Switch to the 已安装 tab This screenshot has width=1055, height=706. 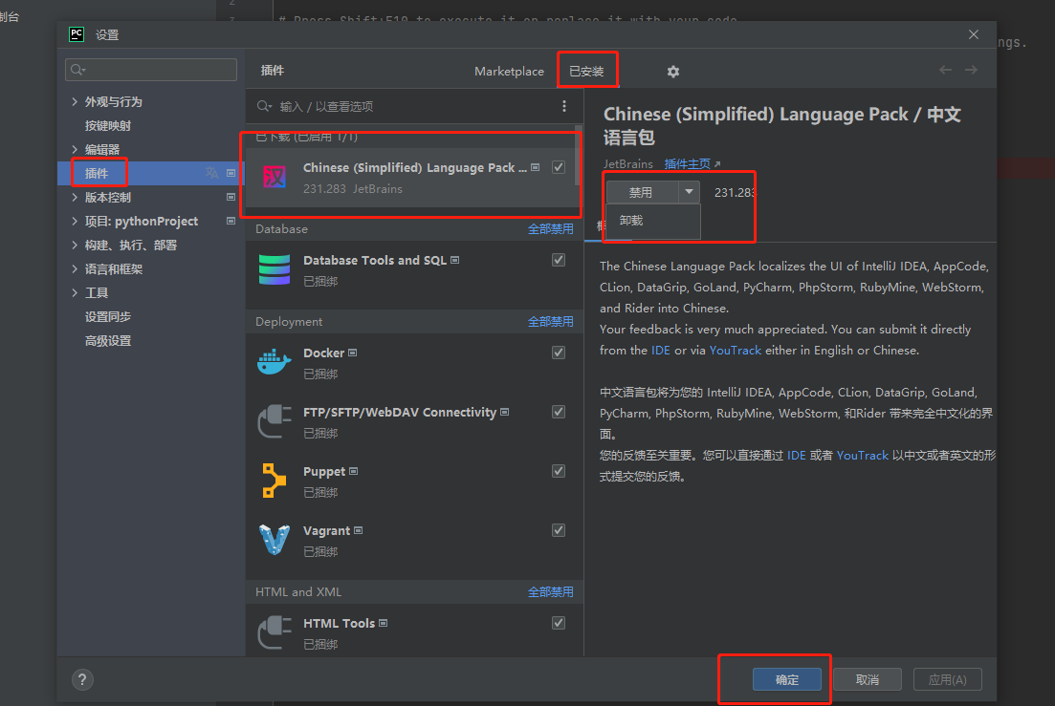586,72
